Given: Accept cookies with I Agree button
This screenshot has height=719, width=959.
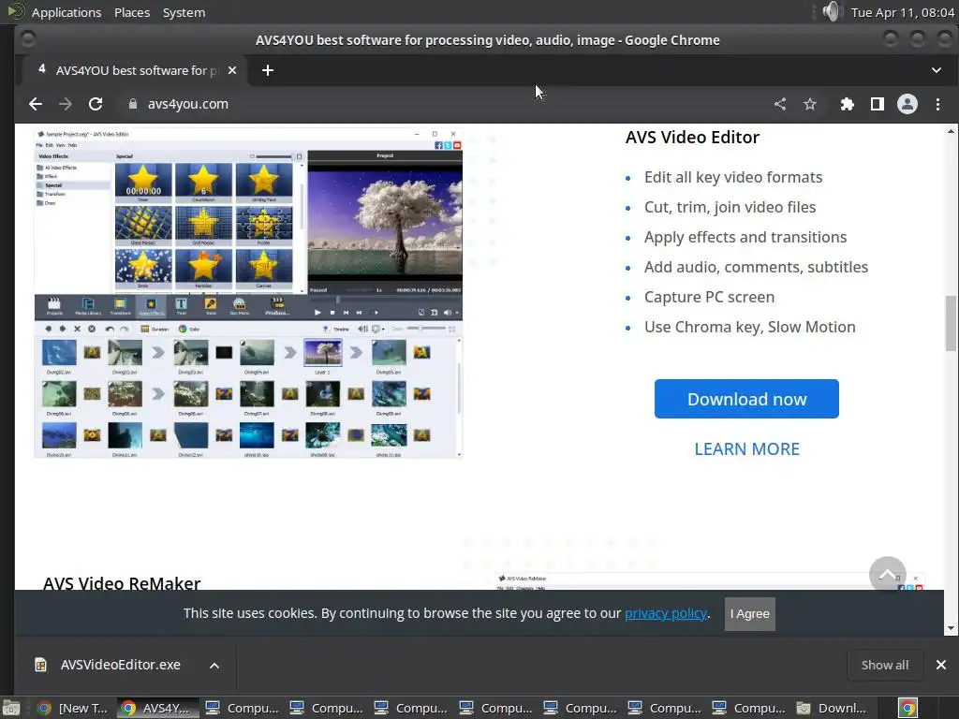Looking at the screenshot, I should [x=750, y=614].
